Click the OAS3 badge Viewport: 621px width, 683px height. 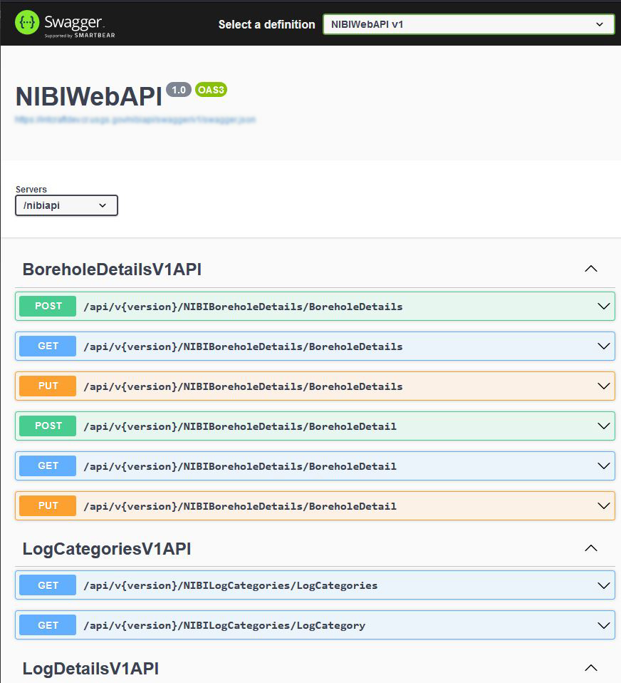coord(211,90)
